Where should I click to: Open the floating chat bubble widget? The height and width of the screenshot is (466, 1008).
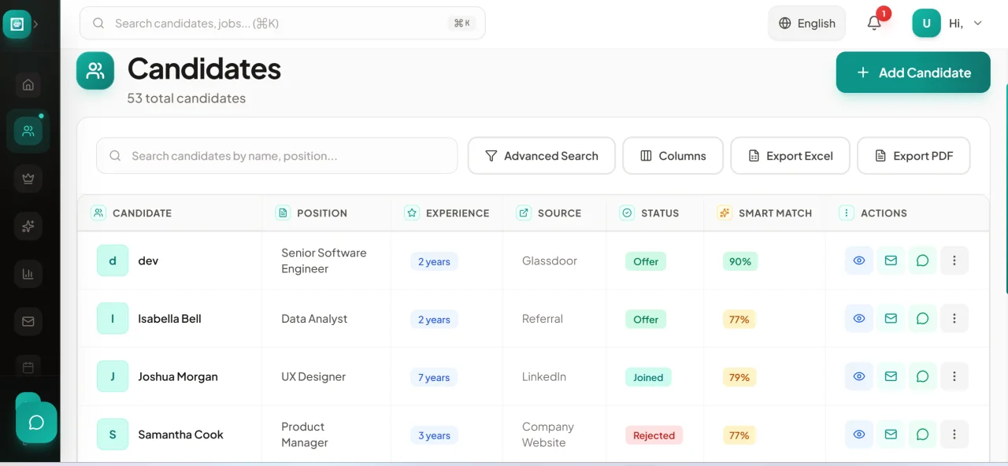tap(36, 423)
